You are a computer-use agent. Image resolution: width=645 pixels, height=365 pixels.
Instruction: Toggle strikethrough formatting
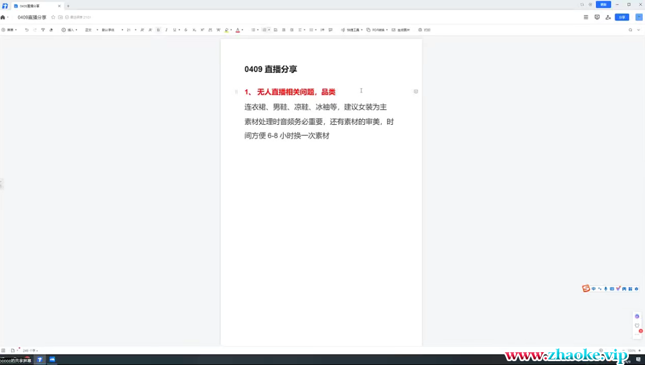[x=186, y=30]
